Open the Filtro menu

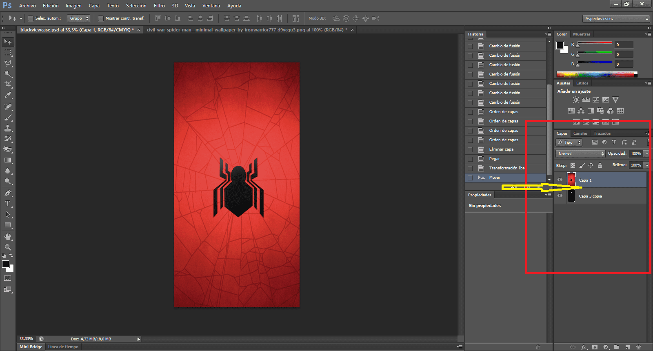click(x=159, y=6)
